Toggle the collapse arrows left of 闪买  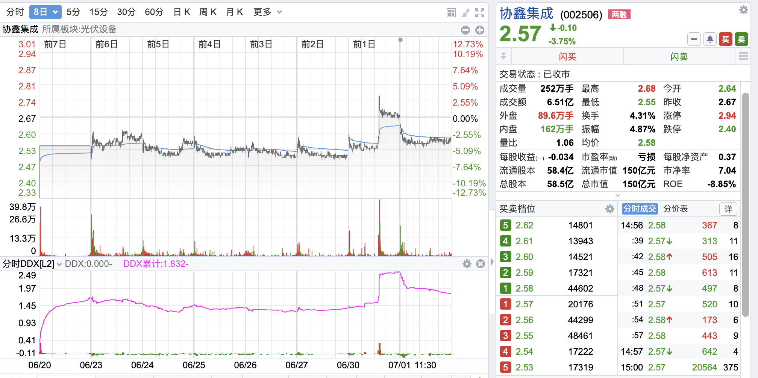pyautogui.click(x=503, y=56)
